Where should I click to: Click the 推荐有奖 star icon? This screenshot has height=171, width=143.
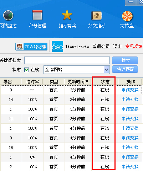pyautogui.click(x=67, y=15)
